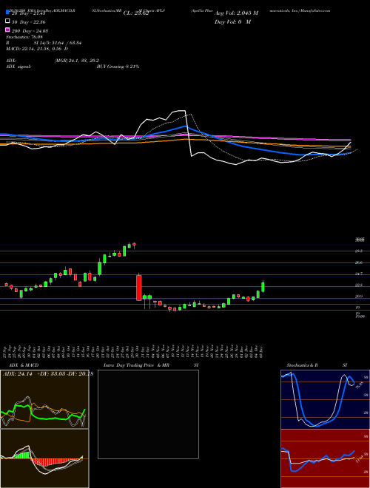Screen dimensions: 370x488
Task: Click the 'Stochastics & R' panel title
Action: [x=303, y=365]
